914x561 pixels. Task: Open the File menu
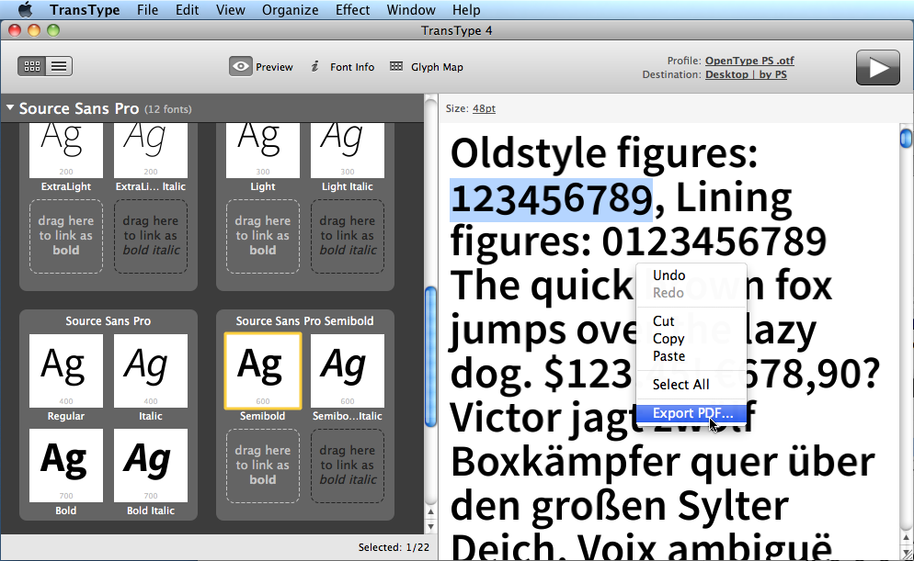(147, 10)
